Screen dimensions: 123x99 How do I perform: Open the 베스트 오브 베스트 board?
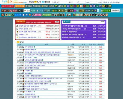coord(8,6)
